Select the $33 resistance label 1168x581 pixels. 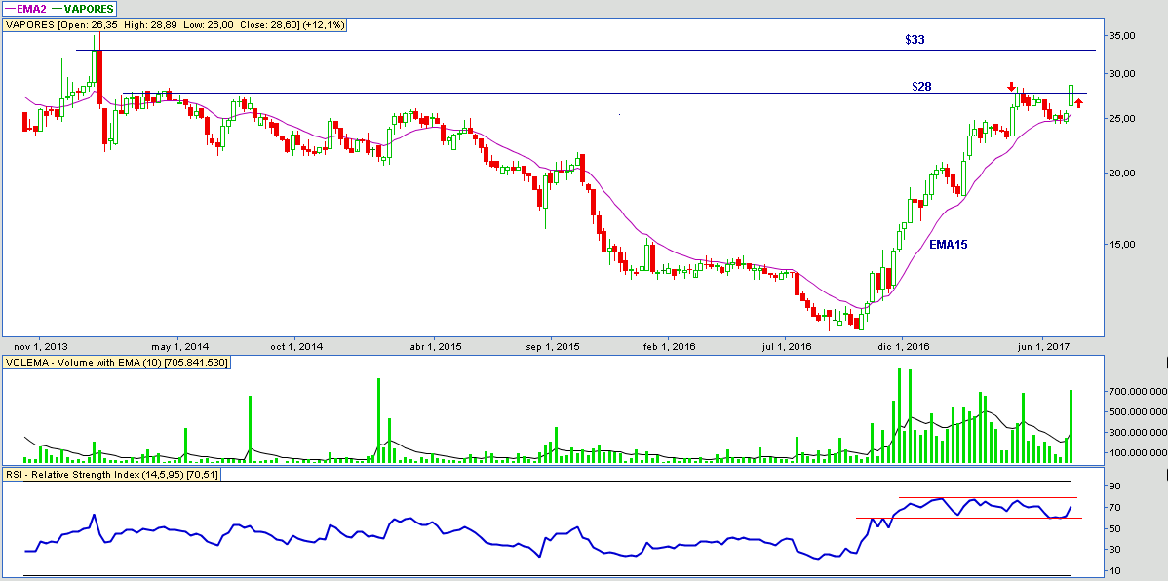pos(915,40)
